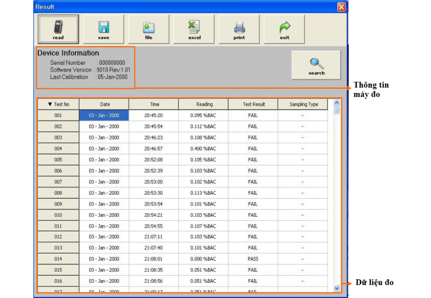The image size is (431, 298).
Task: Click the Test Result column header
Action: 253,104
